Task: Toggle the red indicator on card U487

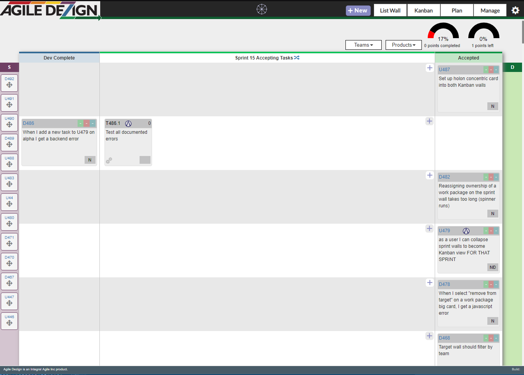Action: (491, 70)
